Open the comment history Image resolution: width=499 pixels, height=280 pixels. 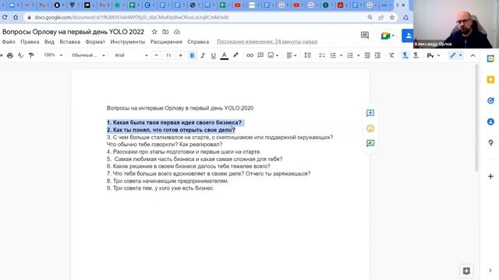(x=365, y=35)
